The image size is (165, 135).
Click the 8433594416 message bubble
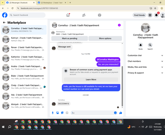[64, 104]
